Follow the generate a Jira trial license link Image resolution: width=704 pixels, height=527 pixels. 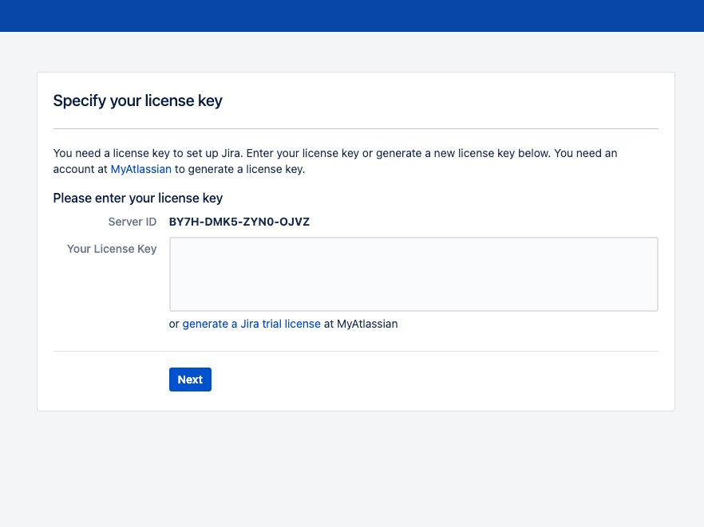251,324
